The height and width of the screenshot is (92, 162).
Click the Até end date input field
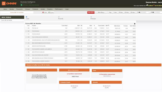point(158,12)
